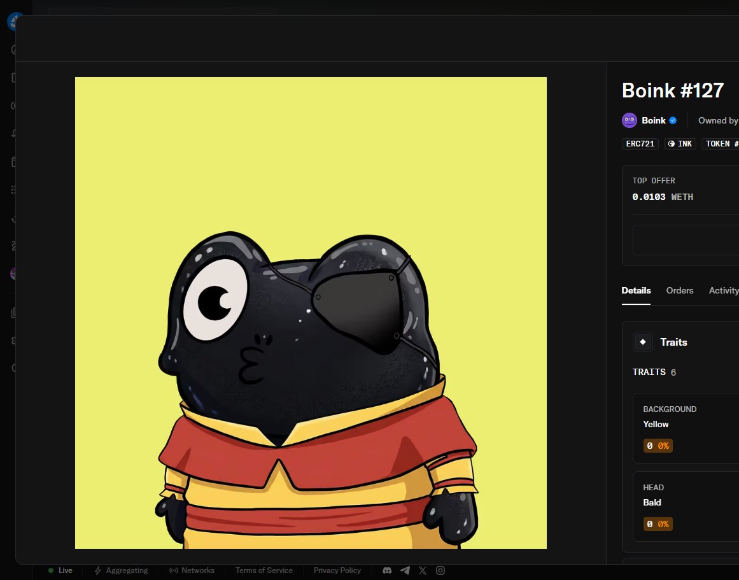Click the TOP OFFER label
Viewport: 739px width, 580px height.
pos(654,181)
